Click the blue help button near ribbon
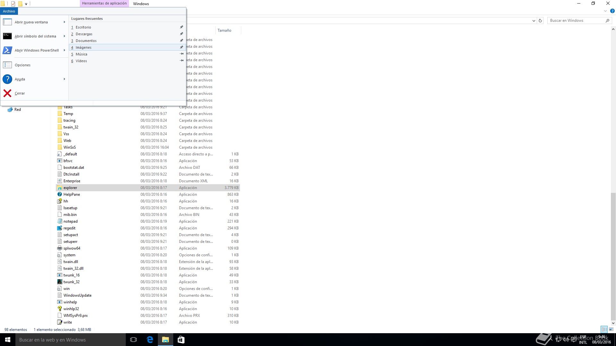The height and width of the screenshot is (346, 616). 612,11
